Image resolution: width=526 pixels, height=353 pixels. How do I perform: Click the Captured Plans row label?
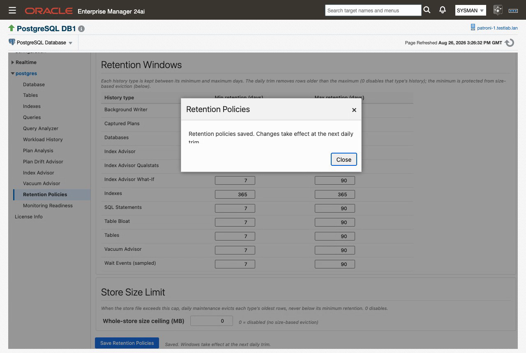click(x=122, y=124)
